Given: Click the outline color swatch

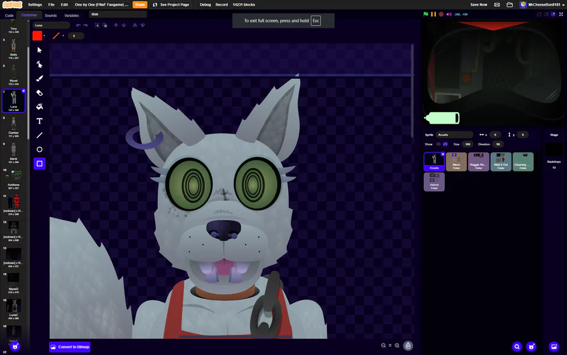Looking at the screenshot, I should (56, 36).
